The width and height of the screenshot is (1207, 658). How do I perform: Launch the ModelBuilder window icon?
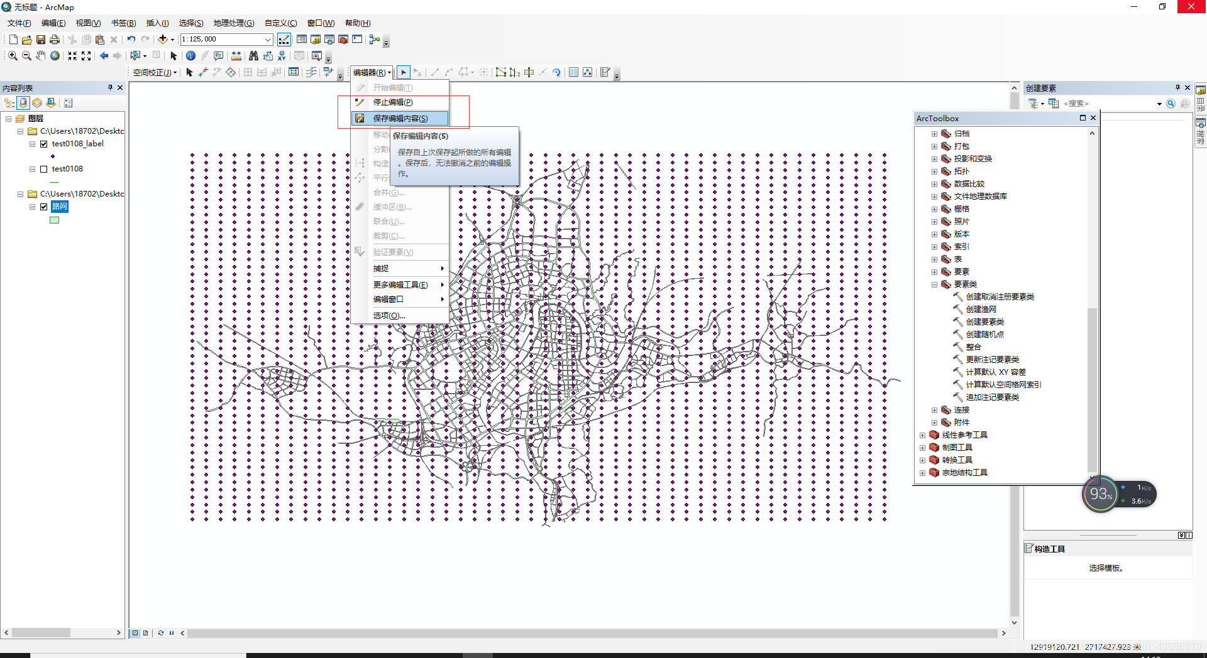[x=375, y=40]
